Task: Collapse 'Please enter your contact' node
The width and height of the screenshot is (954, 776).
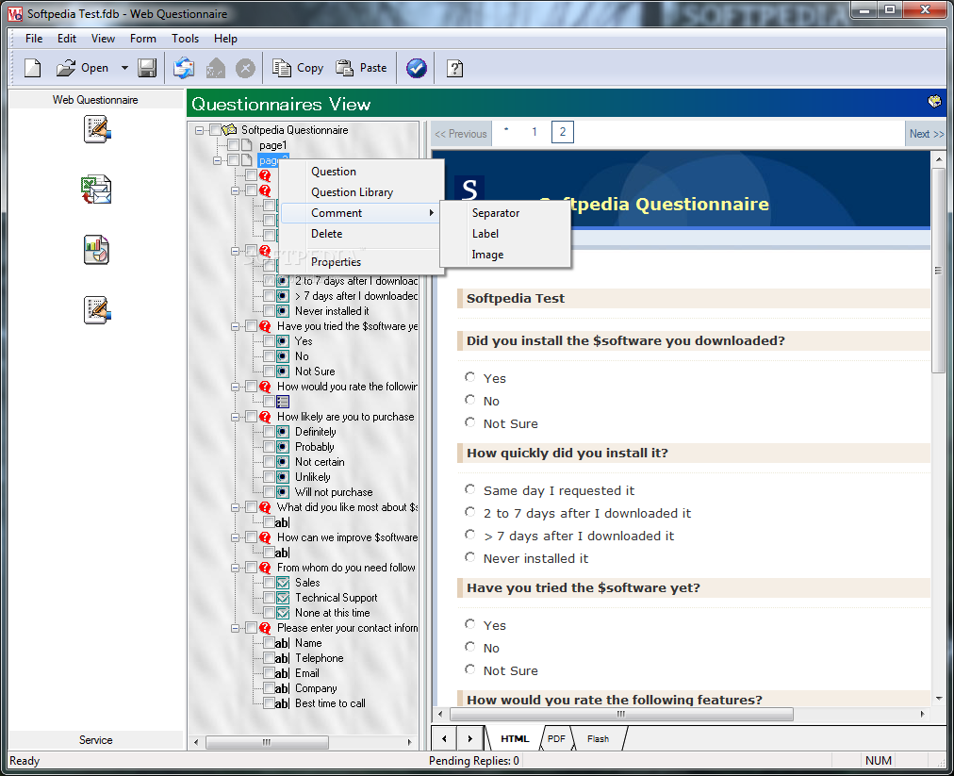Action: coord(236,628)
